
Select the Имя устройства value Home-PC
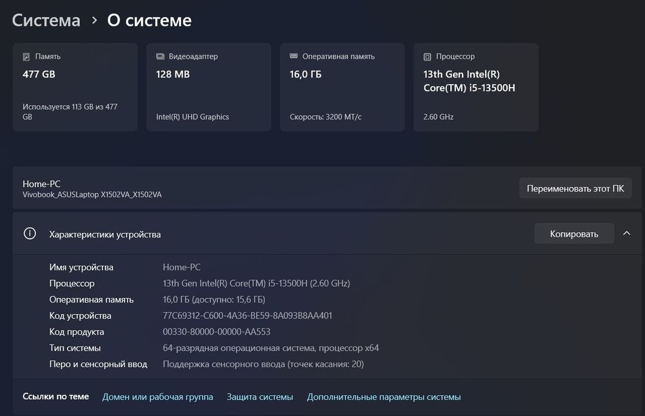click(182, 267)
